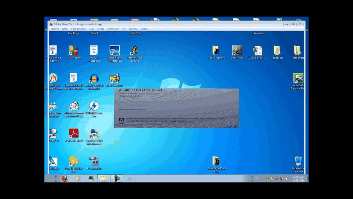Select the Memorias del saqueo desktop icon

pos(135,54)
